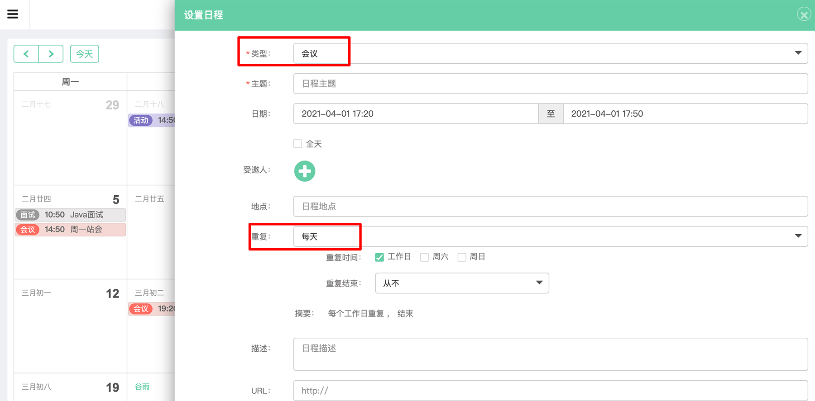Select calendar day 29
815x401 pixels.
tap(112, 105)
